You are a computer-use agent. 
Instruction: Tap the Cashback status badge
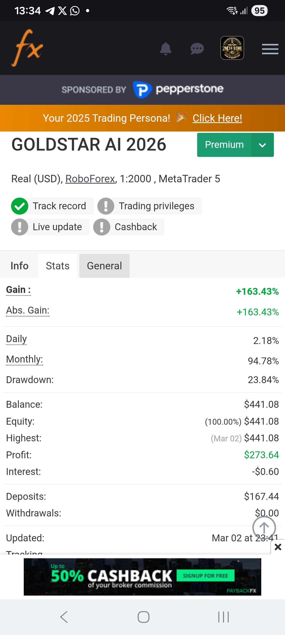click(129, 227)
